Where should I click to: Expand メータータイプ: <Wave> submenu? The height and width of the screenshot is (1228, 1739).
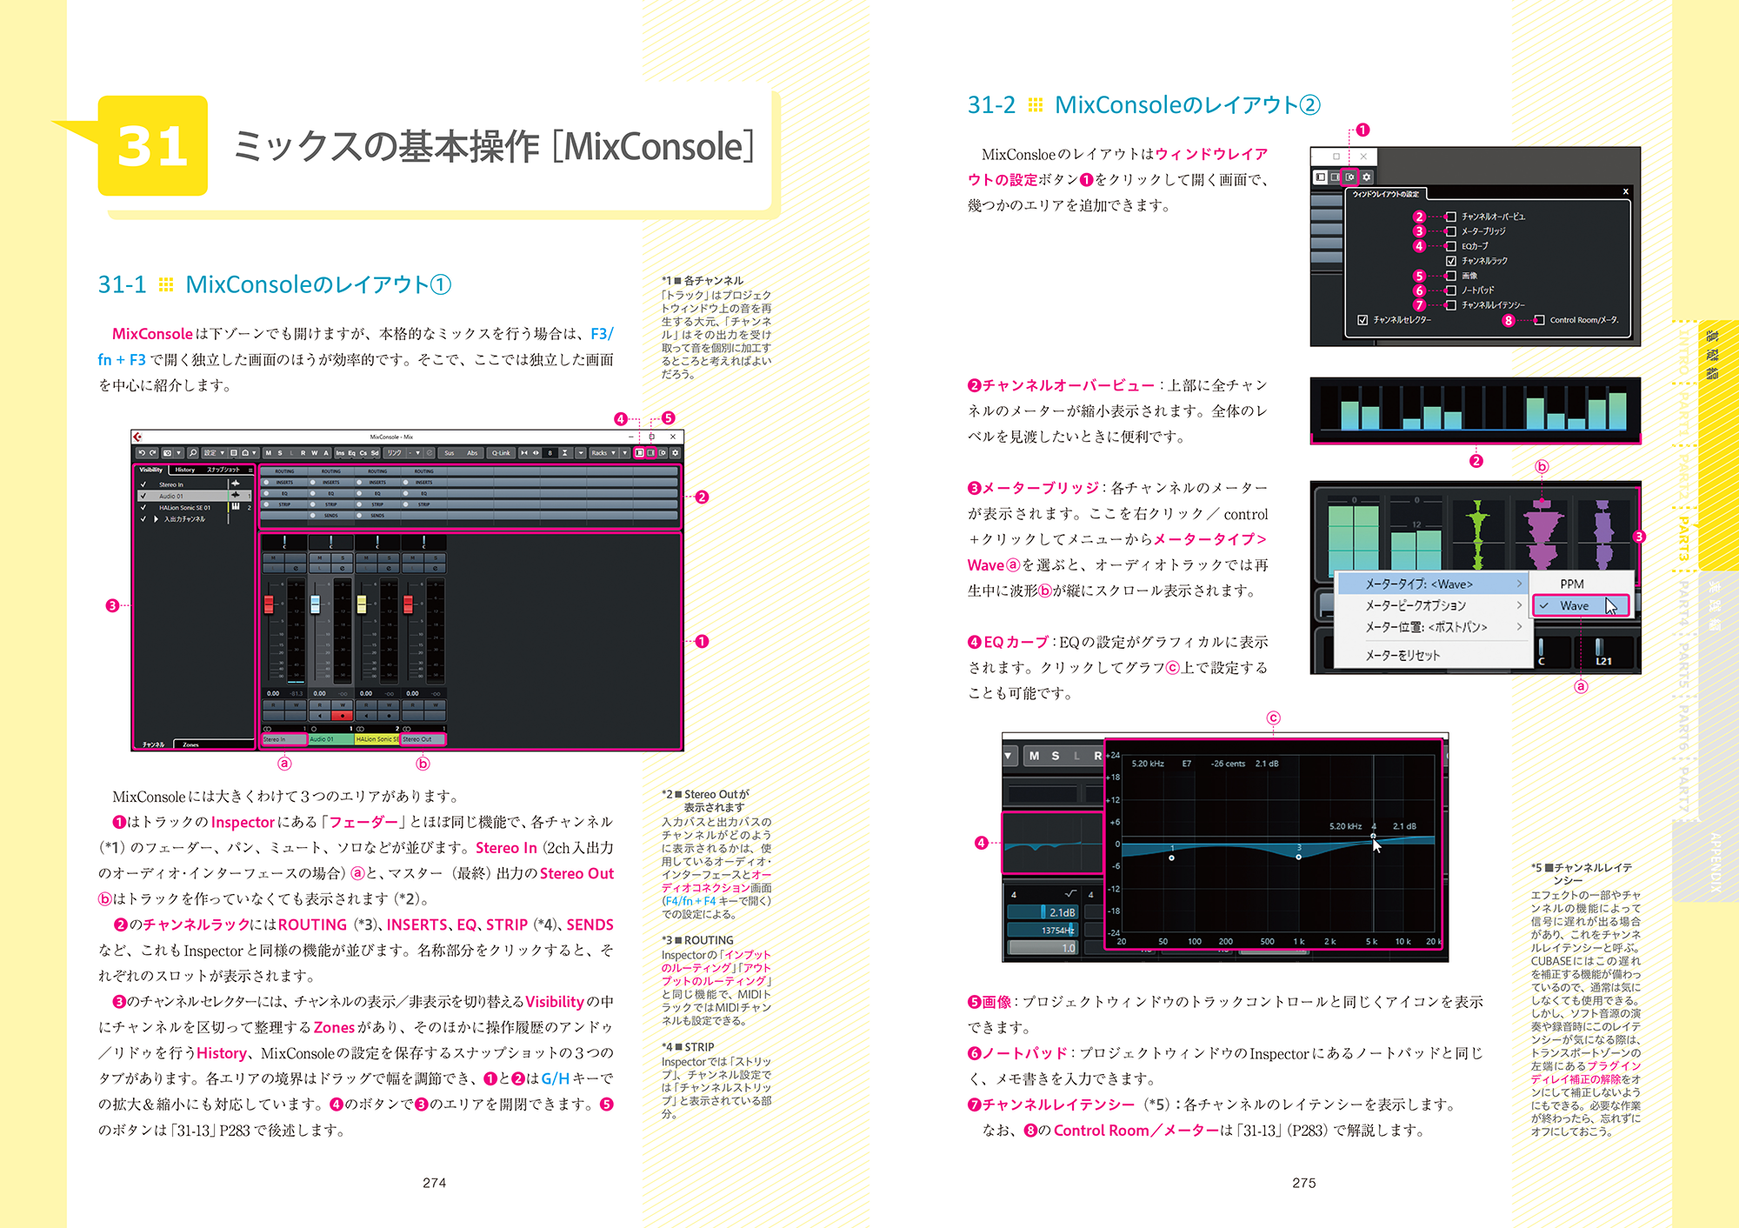click(1431, 584)
